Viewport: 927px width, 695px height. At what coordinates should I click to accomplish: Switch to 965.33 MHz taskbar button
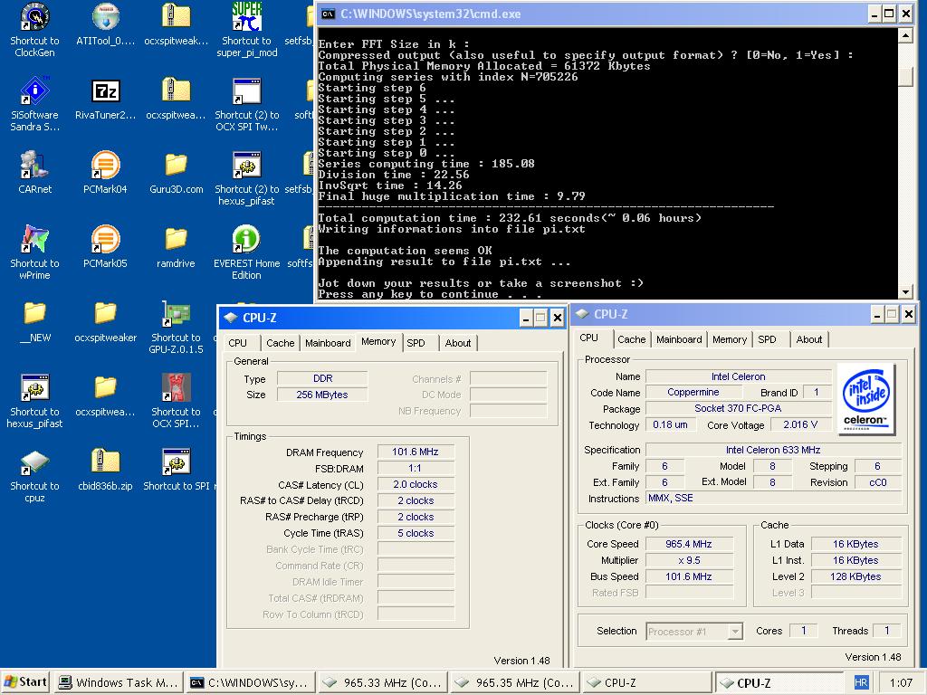point(383,682)
